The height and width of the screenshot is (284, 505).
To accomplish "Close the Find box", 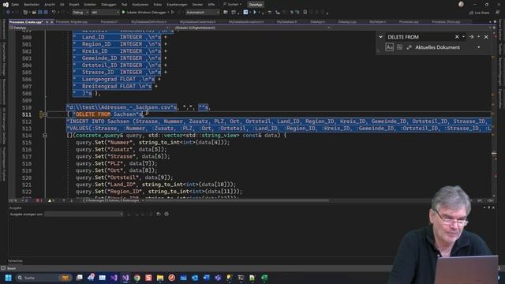I will click(486, 37).
